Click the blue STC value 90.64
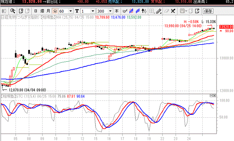Screen dimensions: 234x141 80,97
